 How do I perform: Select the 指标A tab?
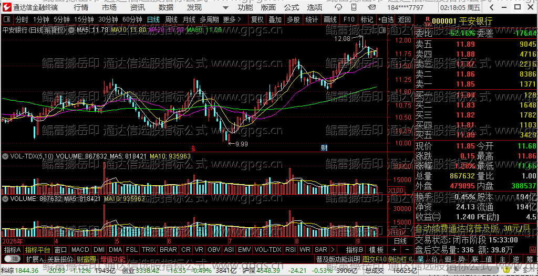(x=13, y=250)
